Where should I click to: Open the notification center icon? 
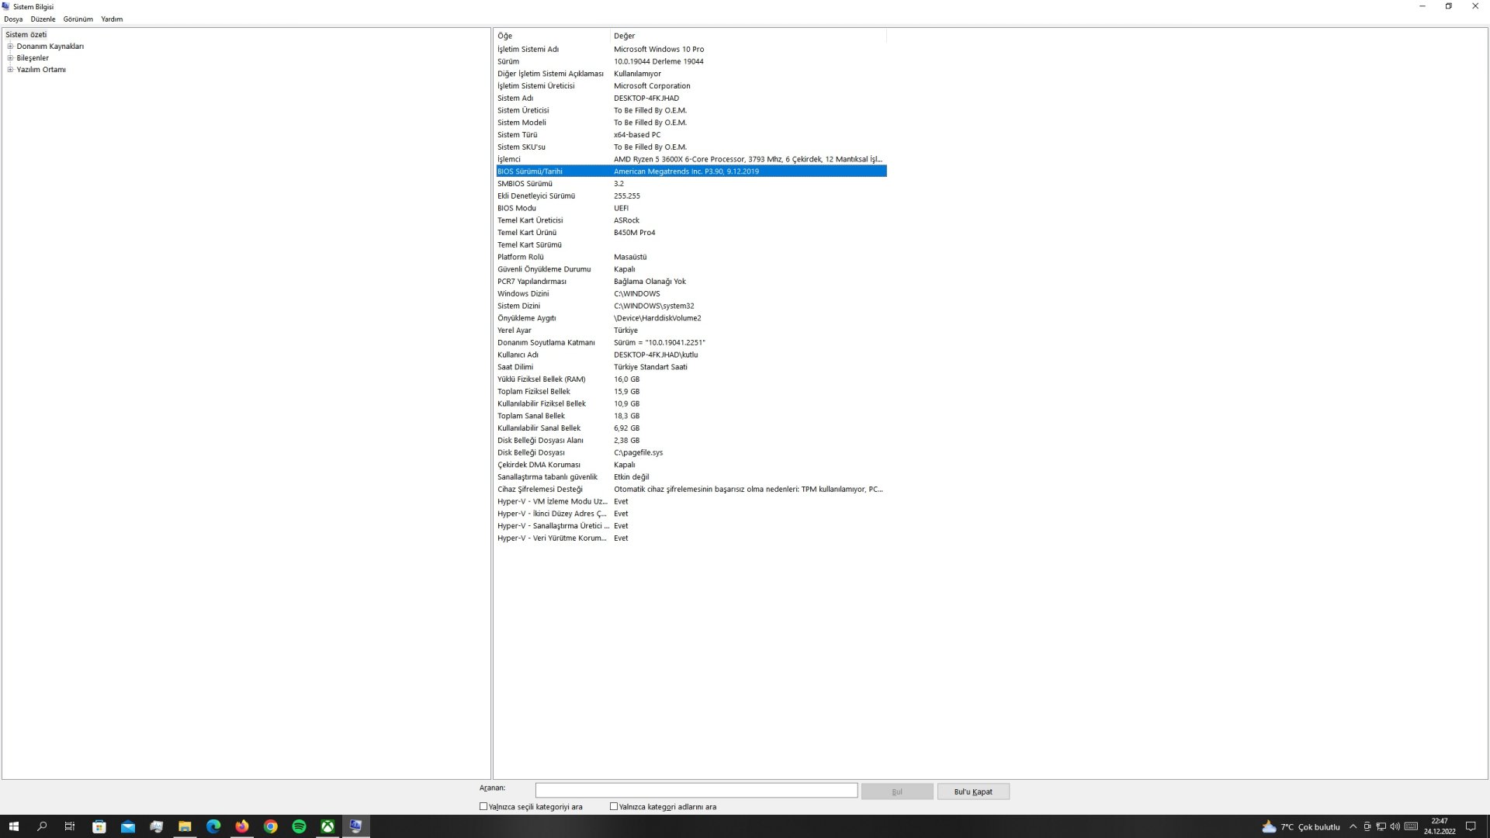click(x=1470, y=826)
